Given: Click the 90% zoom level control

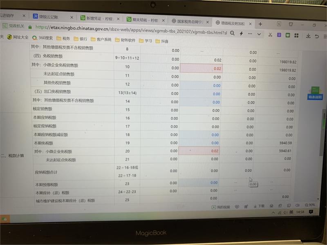Looking at the screenshot, I should coord(310,205).
